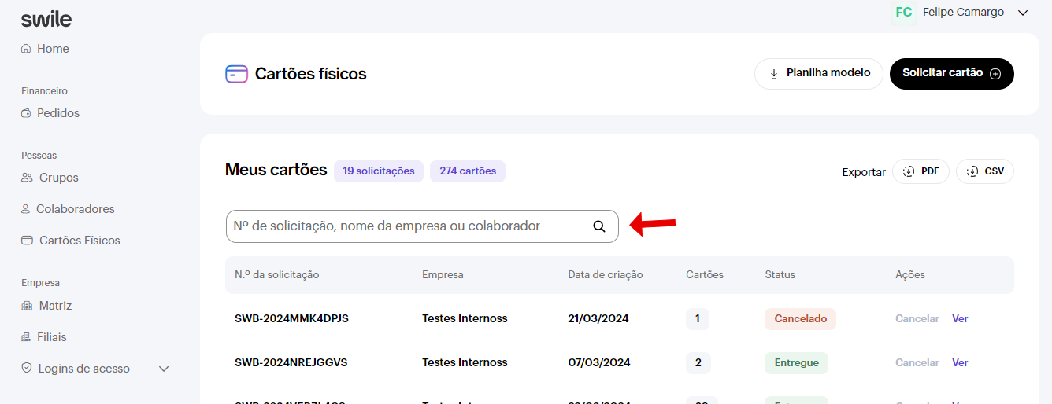The width and height of the screenshot is (1052, 404).
Task: Click Ver for request SWB-2024MMK4DPJS
Action: (x=960, y=319)
